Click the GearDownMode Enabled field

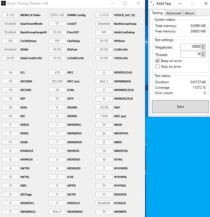click(x=10, y=24)
